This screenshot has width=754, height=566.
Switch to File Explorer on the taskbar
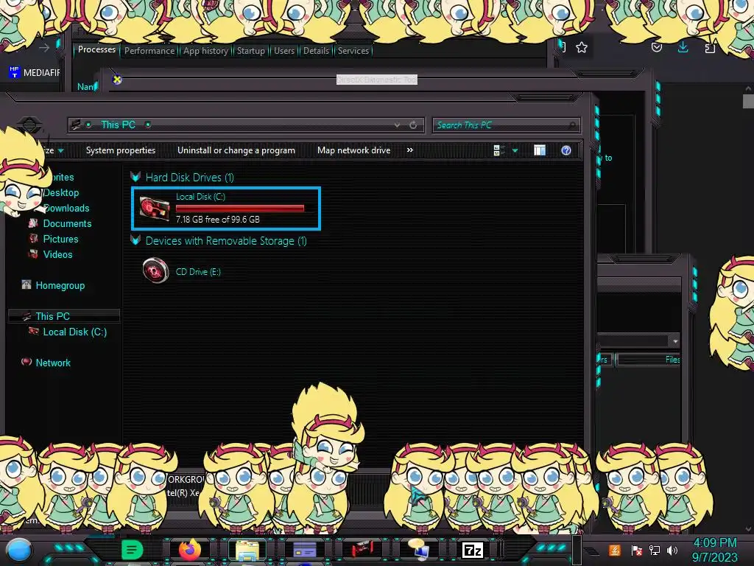point(247,550)
